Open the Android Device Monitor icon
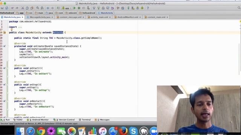The width and height of the screenshot is (241, 135). tap(142, 8)
